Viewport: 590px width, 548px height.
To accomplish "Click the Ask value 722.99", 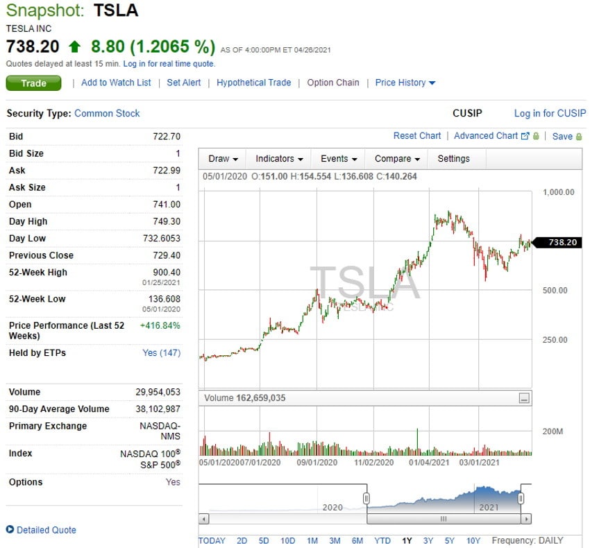I will [167, 171].
